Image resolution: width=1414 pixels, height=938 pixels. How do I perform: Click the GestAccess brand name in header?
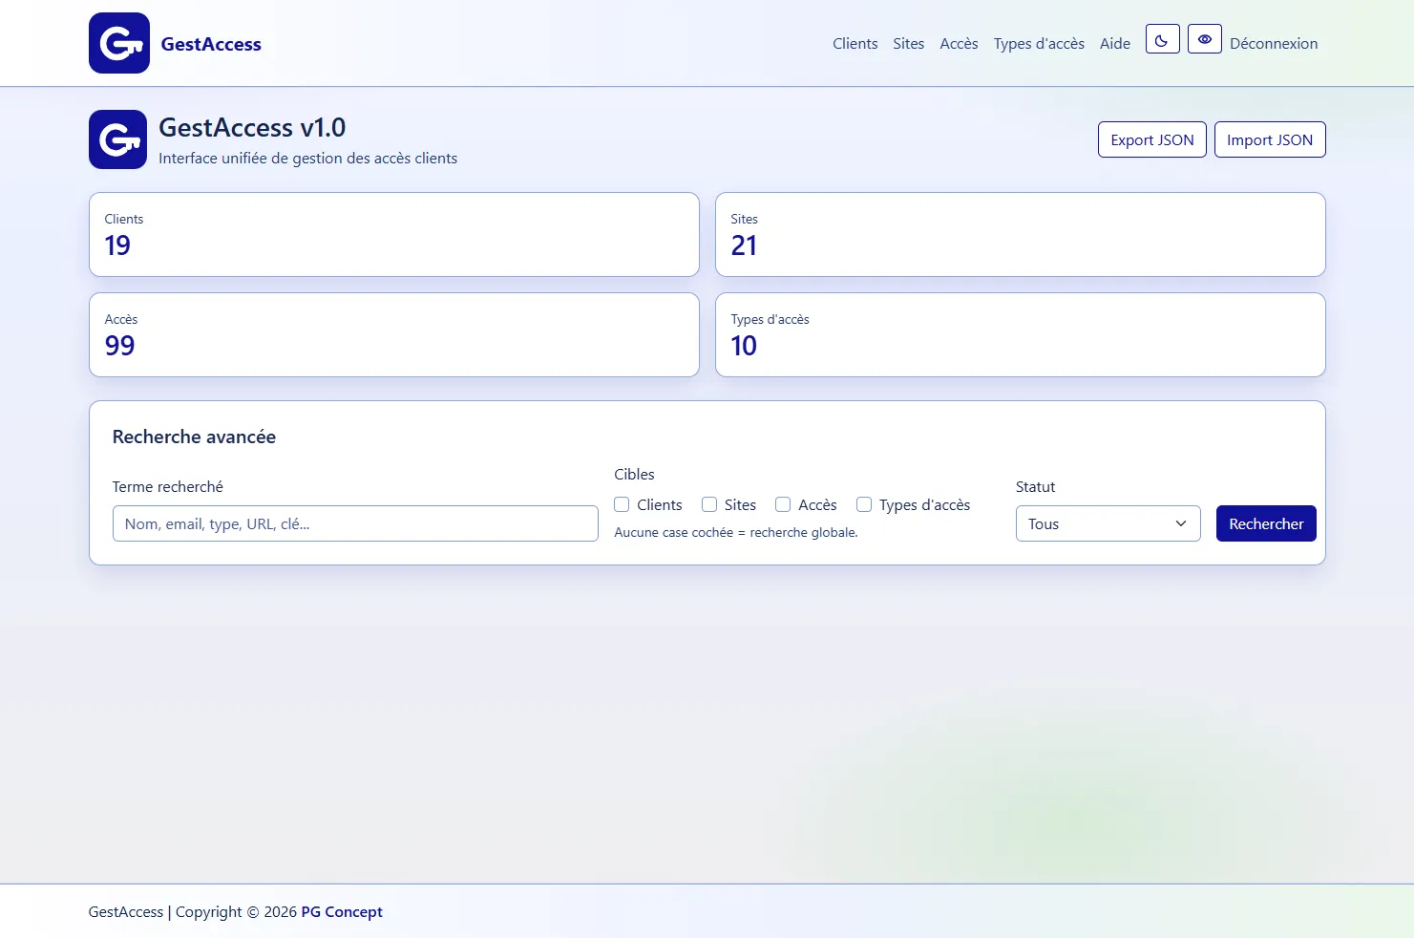click(211, 44)
